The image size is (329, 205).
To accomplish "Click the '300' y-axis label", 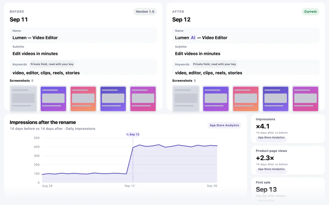I will click(x=37, y=156).
